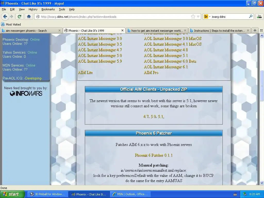Click the 8:20 AM system clock

coord(254,194)
